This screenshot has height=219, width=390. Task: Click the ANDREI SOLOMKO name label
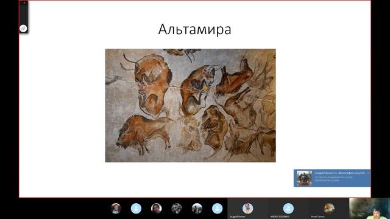coord(280,217)
